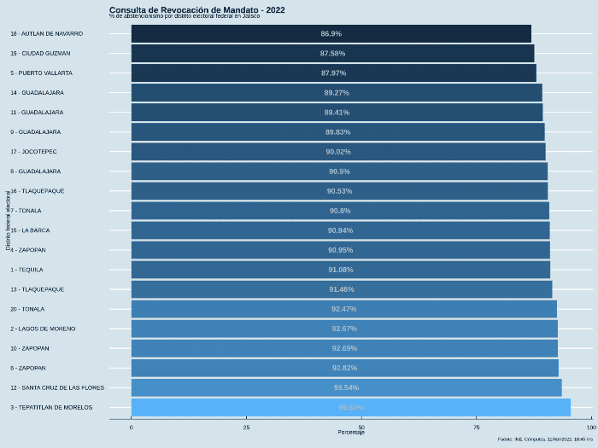The height and width of the screenshot is (448, 598).
Task: Click the Porcentaje x-axis title
Action: coord(351,433)
